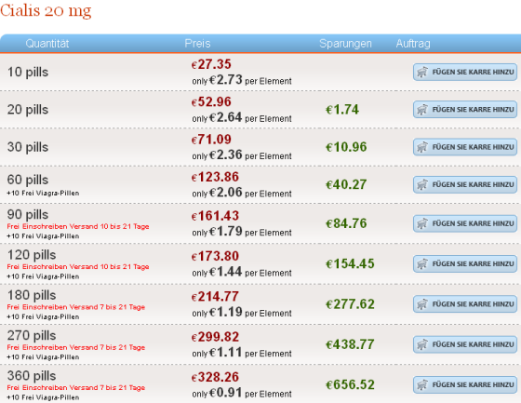Add 360 pills to cart button
521x403 pixels.
pyautogui.click(x=465, y=384)
